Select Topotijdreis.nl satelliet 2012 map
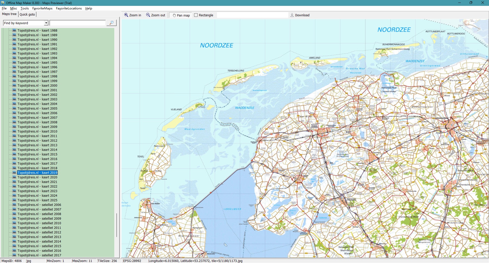Viewport: 489px width, 263px height. [39, 232]
